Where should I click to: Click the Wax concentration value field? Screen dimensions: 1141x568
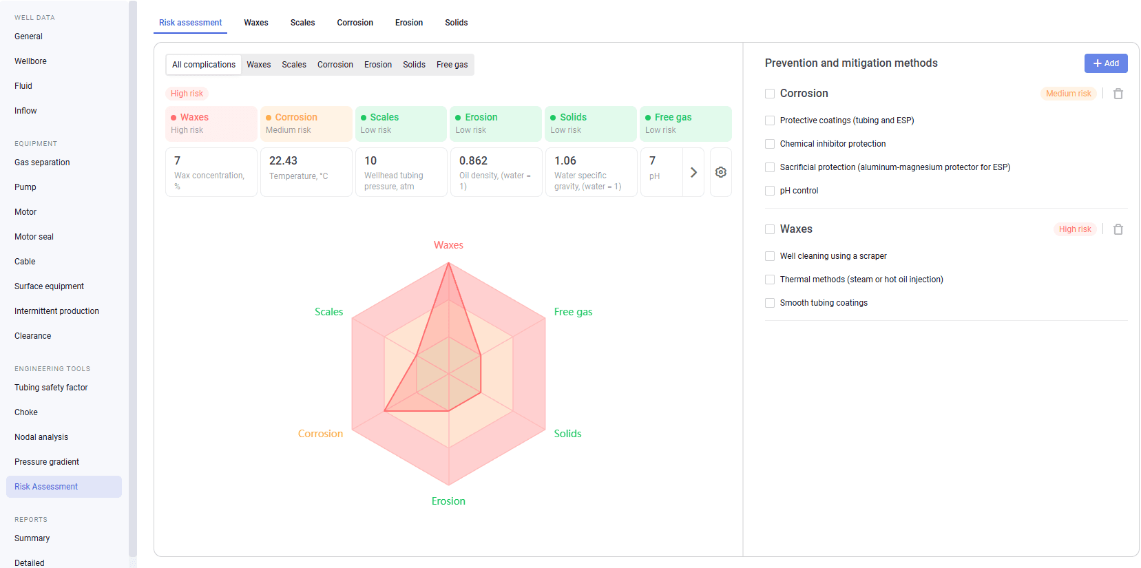(211, 172)
